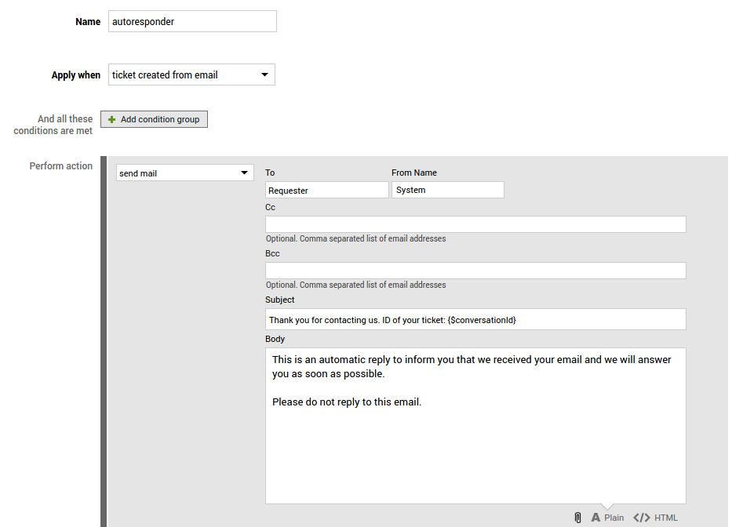Select the From Name field with 'System'
Screen dimensions: 743x527
pos(447,191)
